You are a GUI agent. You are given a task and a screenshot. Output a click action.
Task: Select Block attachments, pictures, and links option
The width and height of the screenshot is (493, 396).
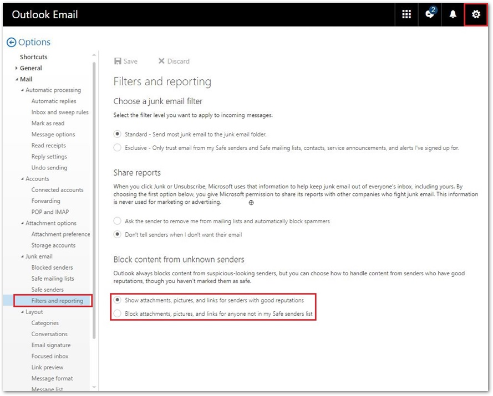point(117,314)
